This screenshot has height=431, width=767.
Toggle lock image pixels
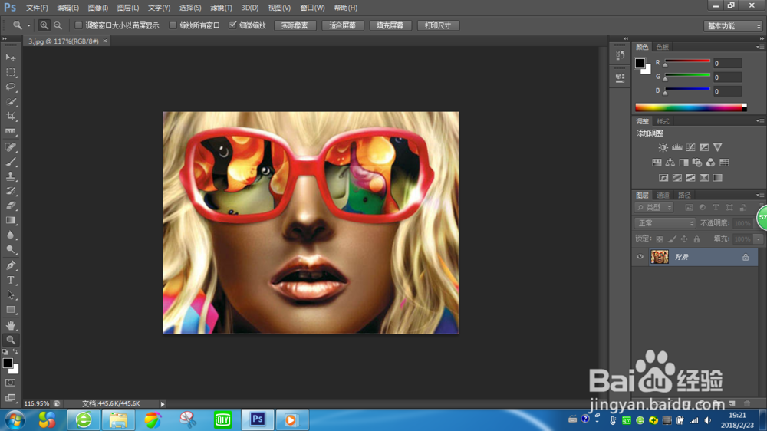point(672,239)
